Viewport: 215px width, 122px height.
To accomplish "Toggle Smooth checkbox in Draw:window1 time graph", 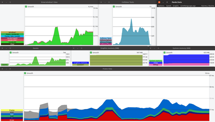I will point(26,6).
